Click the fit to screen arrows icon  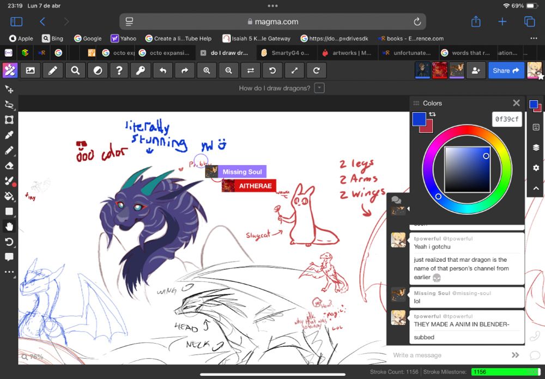click(x=294, y=70)
